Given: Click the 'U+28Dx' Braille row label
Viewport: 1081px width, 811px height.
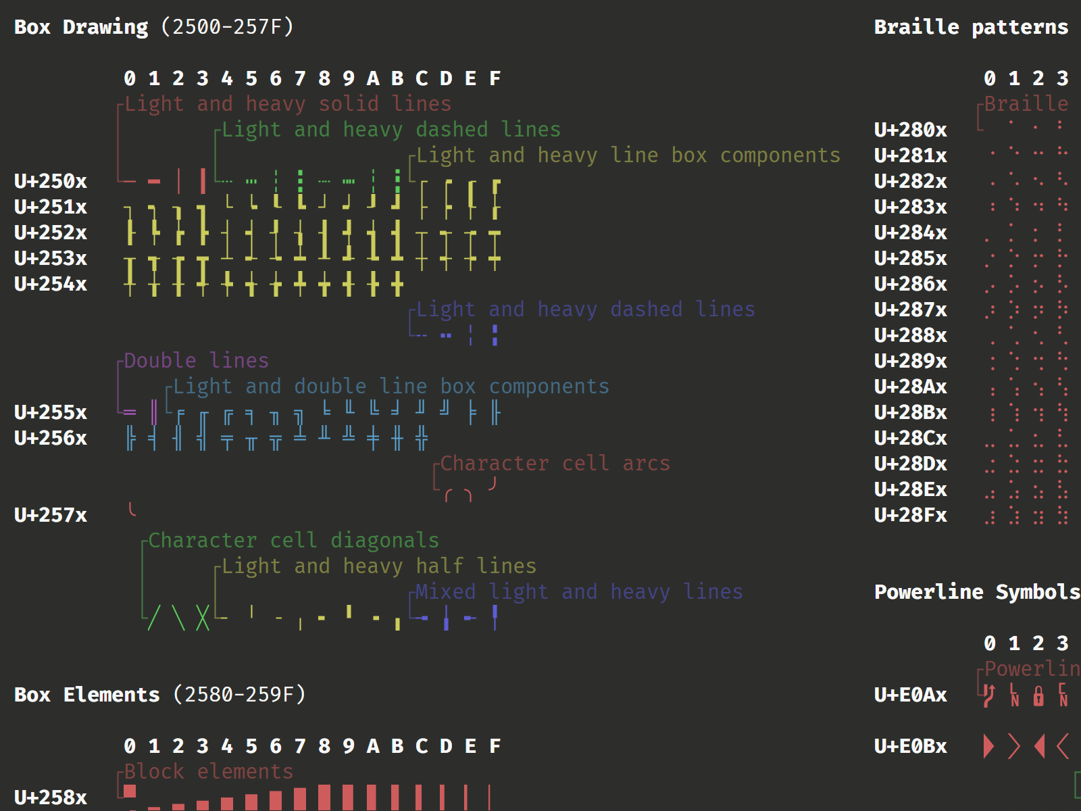Looking at the screenshot, I should click(x=911, y=464).
